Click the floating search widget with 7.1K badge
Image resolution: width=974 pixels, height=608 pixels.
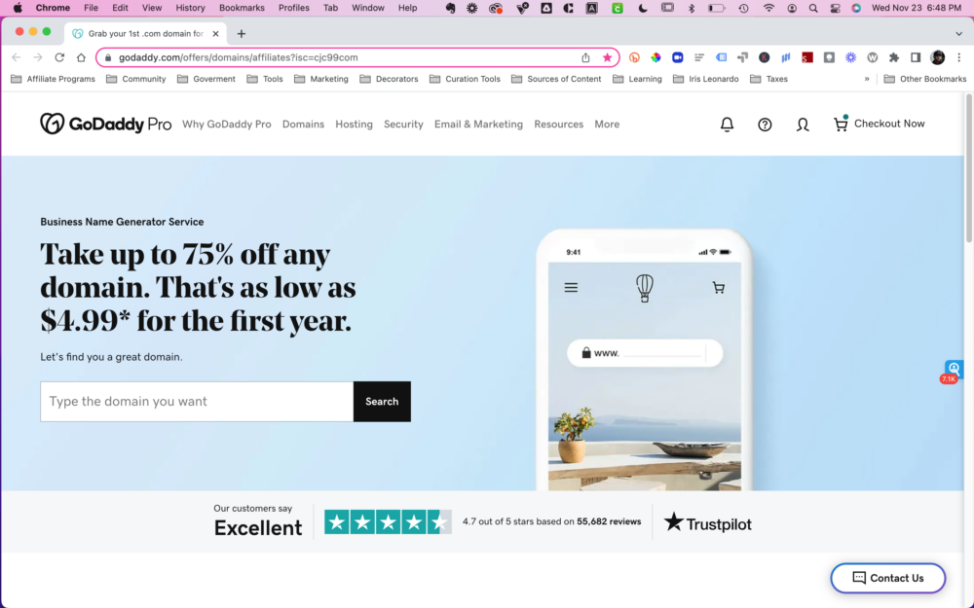954,371
